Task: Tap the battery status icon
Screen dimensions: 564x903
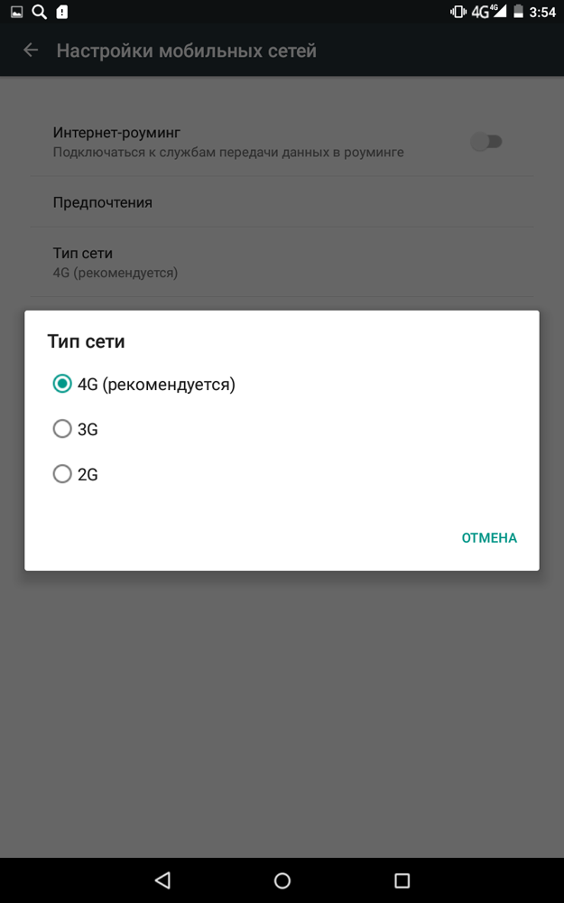Action: pos(518,12)
